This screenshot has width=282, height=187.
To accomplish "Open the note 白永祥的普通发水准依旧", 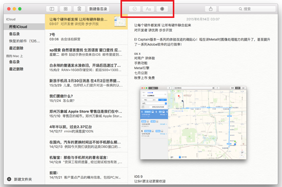I will point(86,68).
